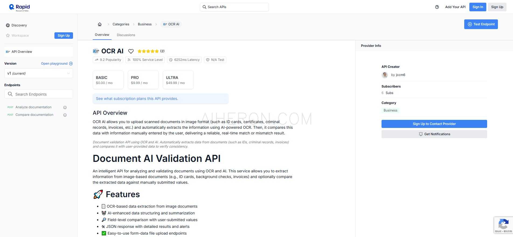Expand the v1 (current) version dropdown
513x237 pixels.
pos(39,74)
